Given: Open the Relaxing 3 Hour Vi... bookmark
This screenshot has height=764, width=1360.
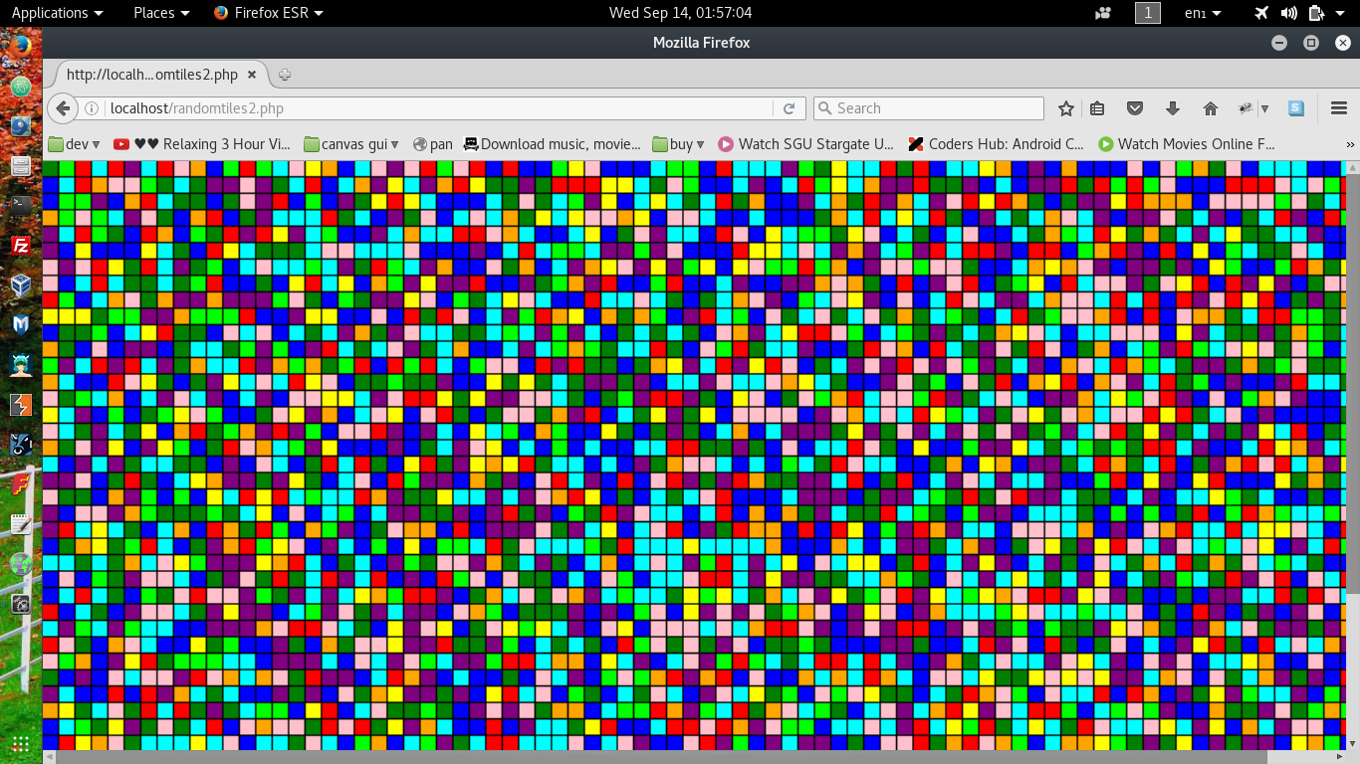Looking at the screenshot, I should (x=202, y=144).
